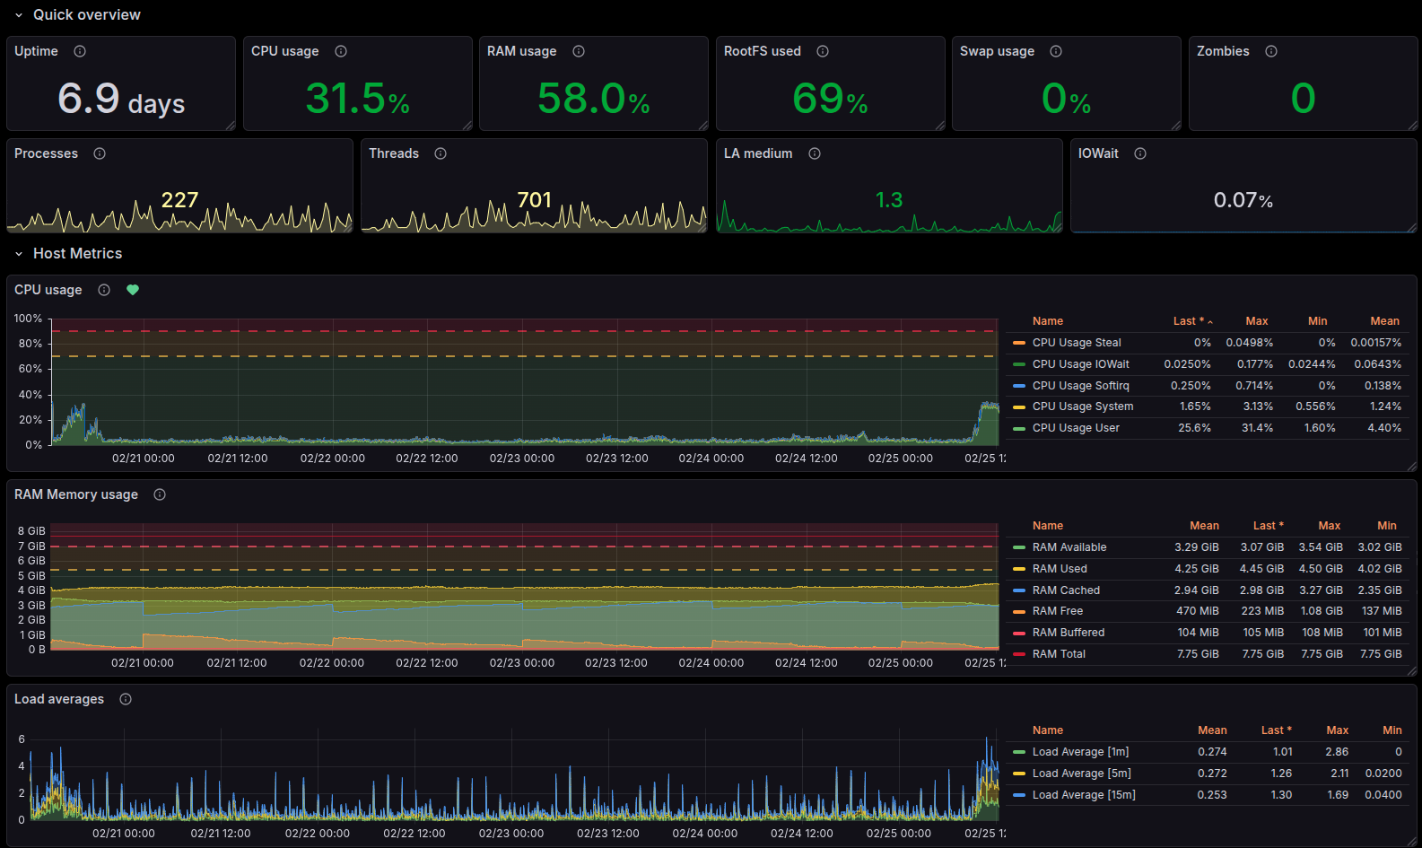
Task: Click the info icon beside RootFS used
Action: pyautogui.click(x=823, y=51)
